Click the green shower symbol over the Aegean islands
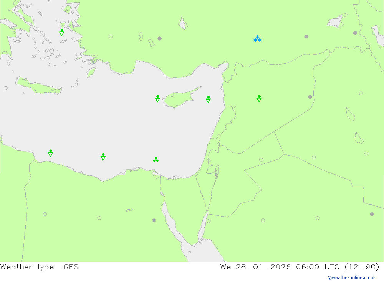 click(62, 32)
